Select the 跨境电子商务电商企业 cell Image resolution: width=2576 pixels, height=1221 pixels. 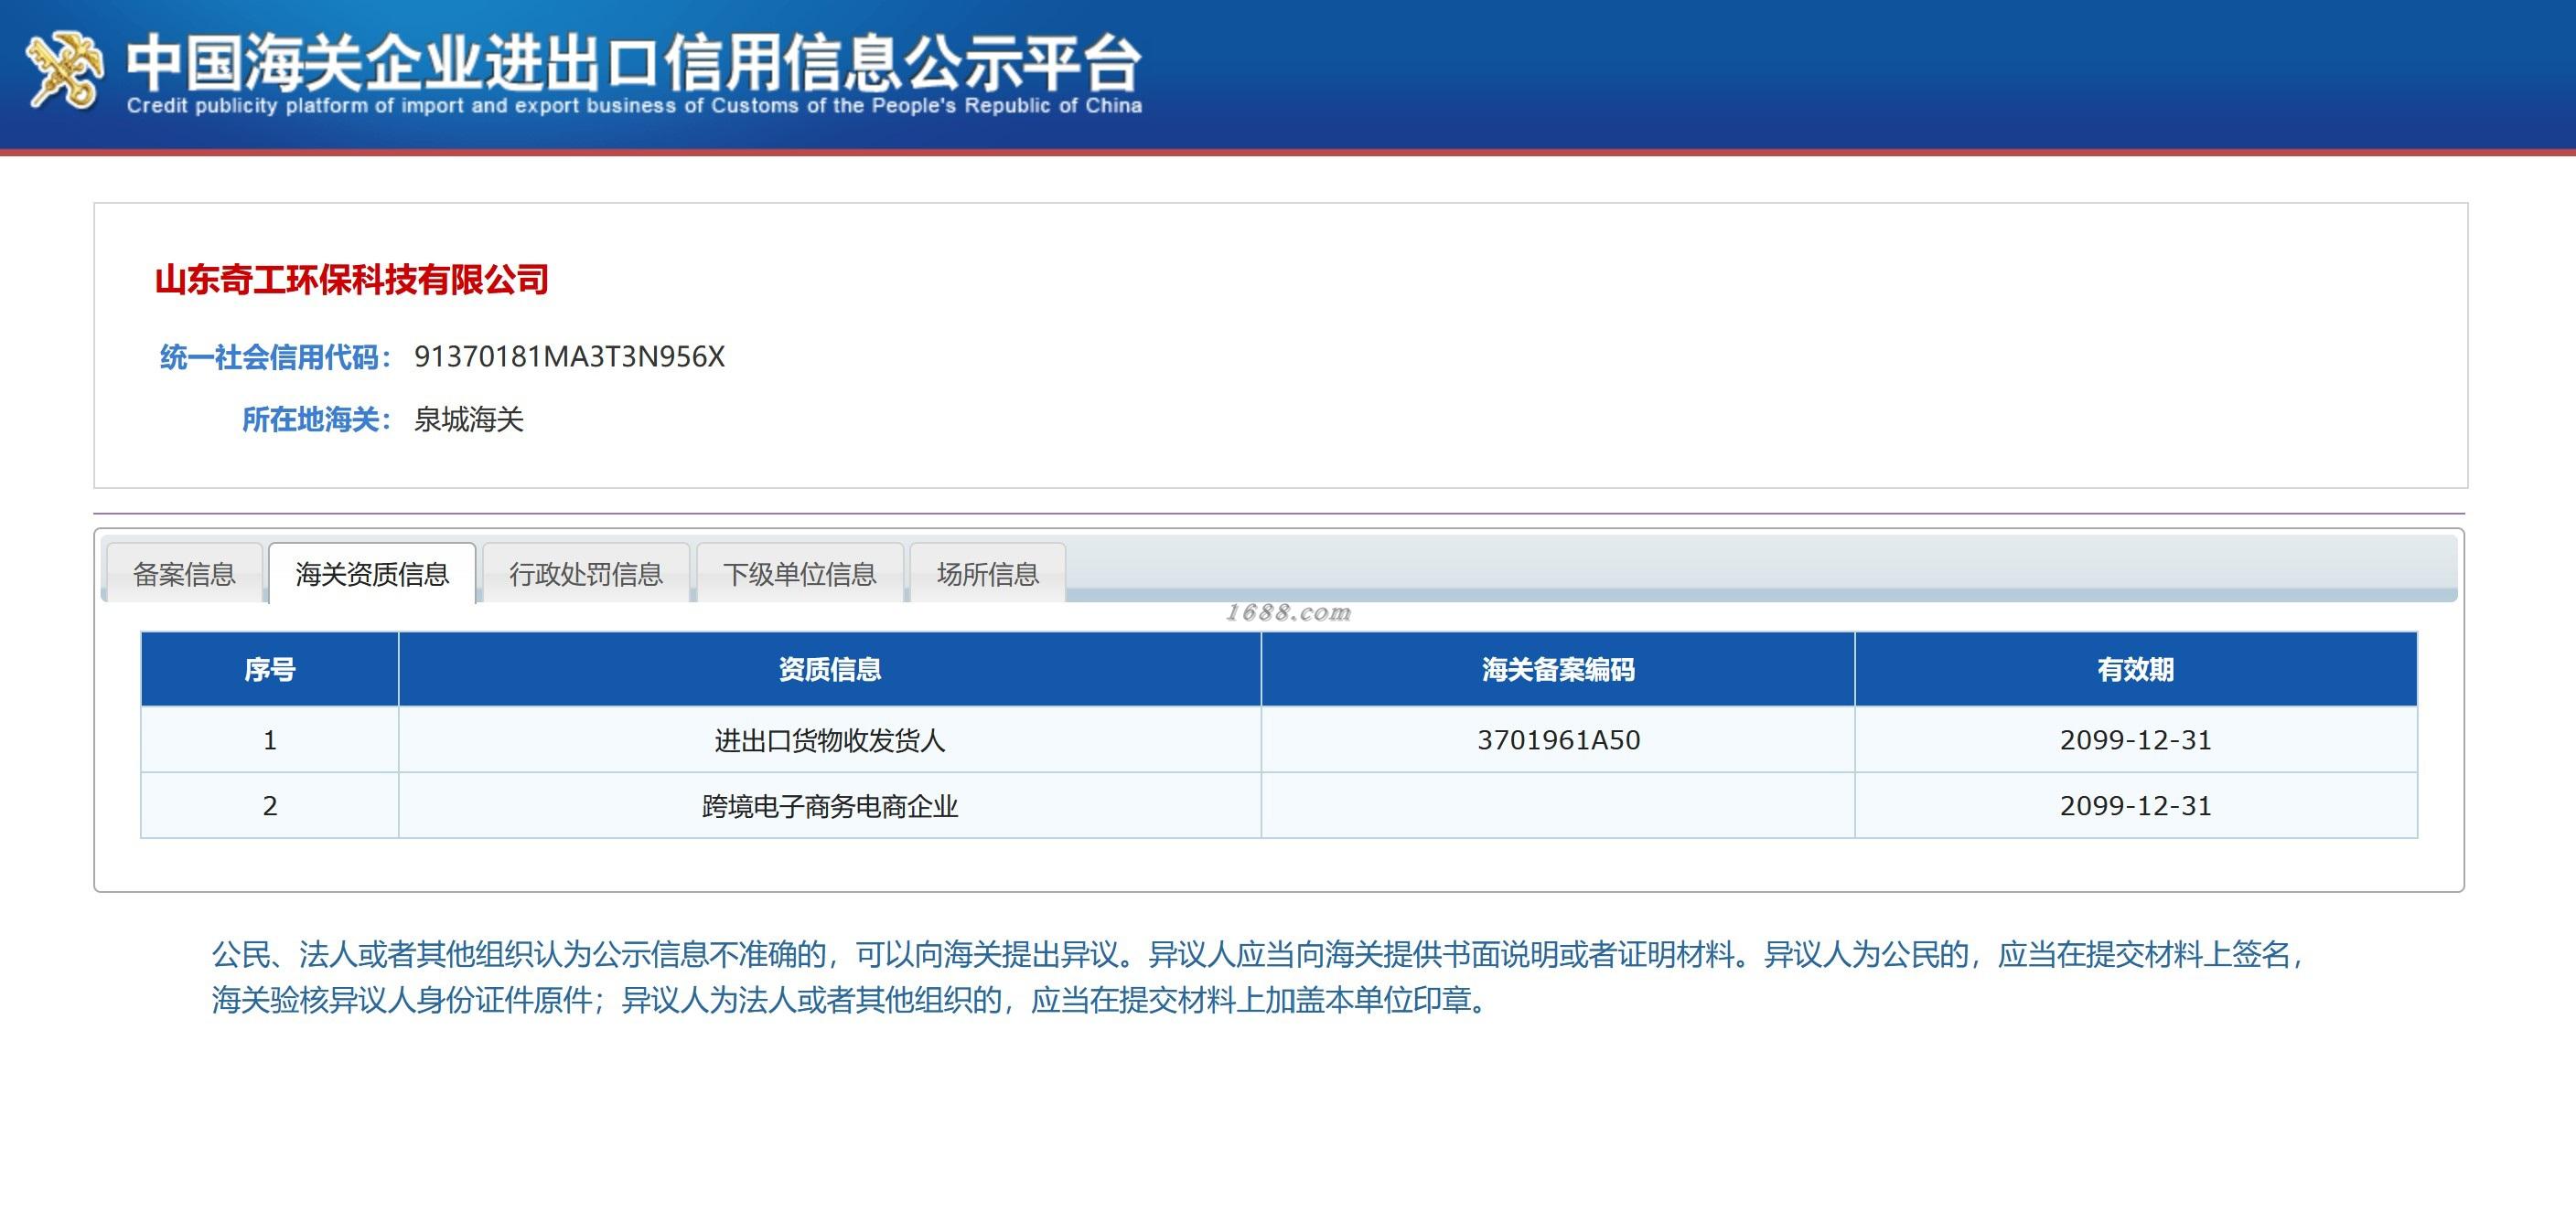point(830,806)
